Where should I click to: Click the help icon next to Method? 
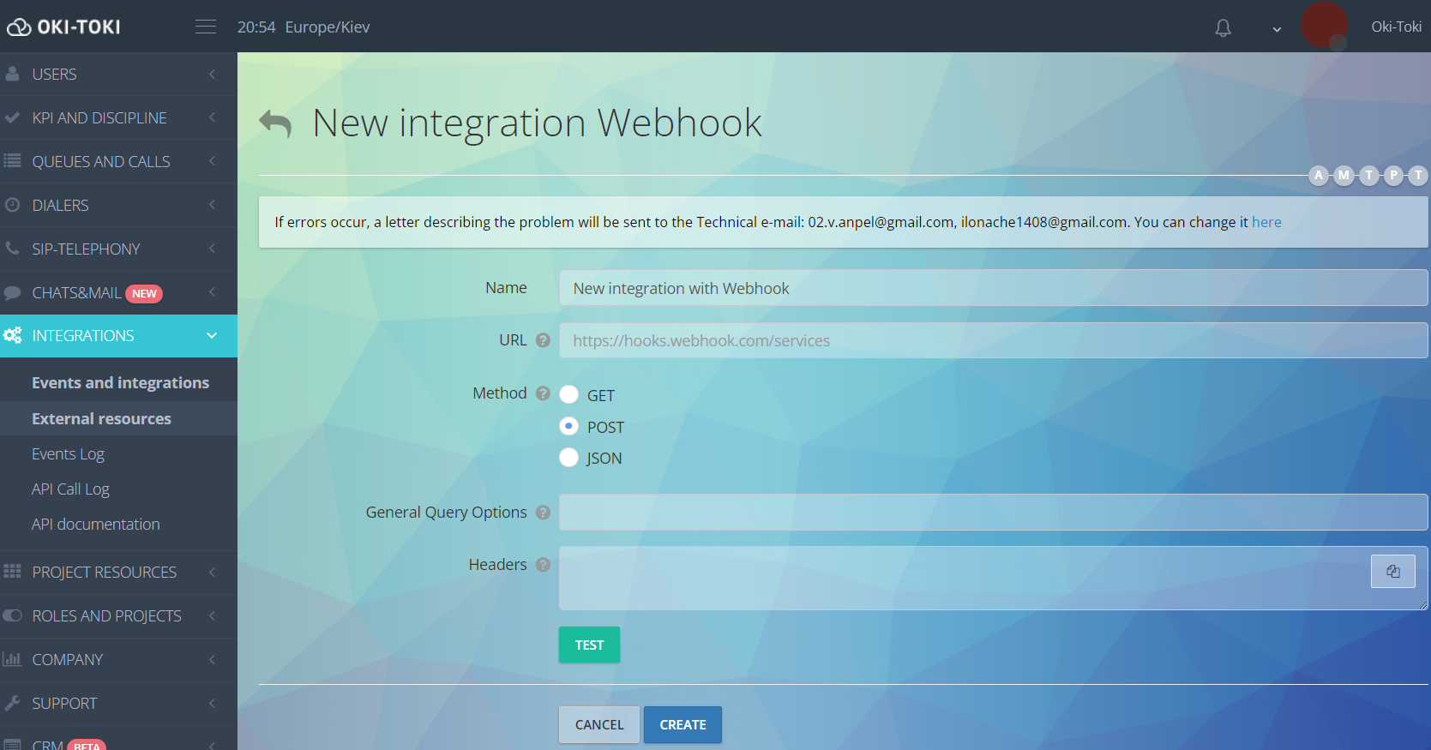543,393
